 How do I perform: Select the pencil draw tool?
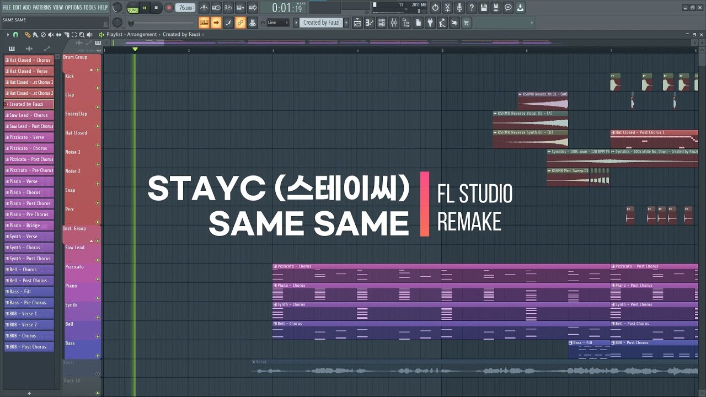[28, 35]
